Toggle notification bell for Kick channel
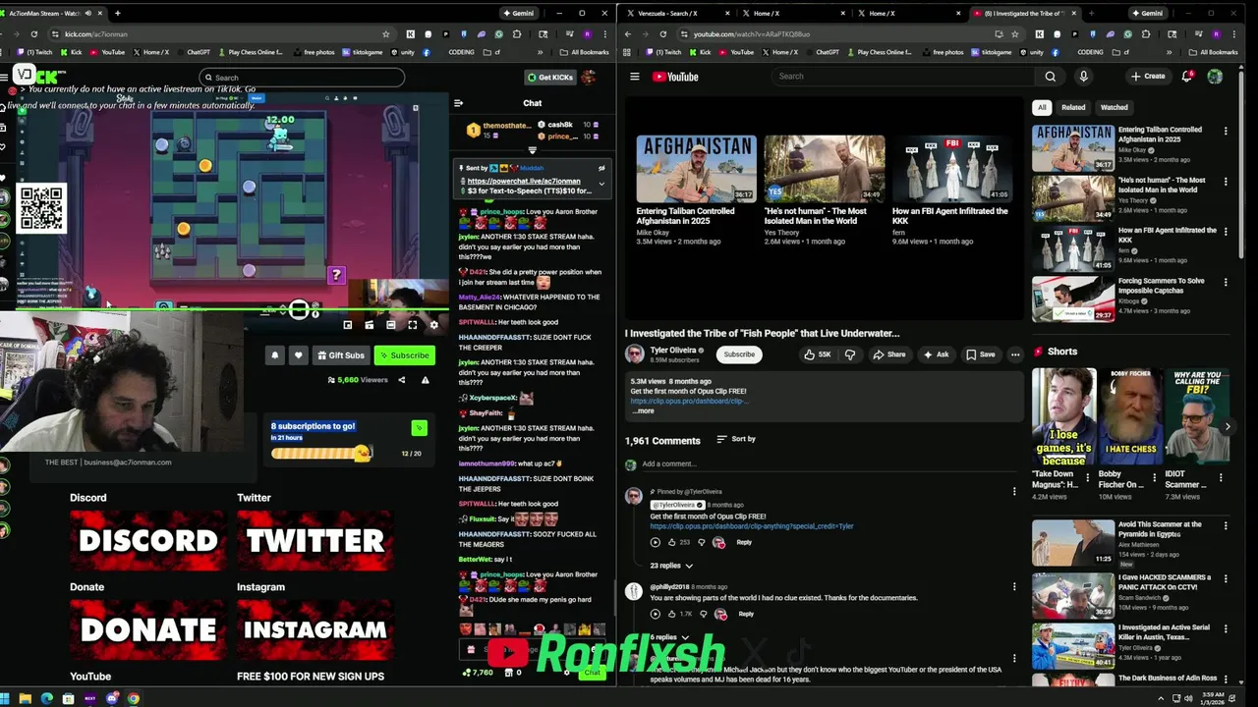The height and width of the screenshot is (707, 1258). pyautogui.click(x=275, y=355)
